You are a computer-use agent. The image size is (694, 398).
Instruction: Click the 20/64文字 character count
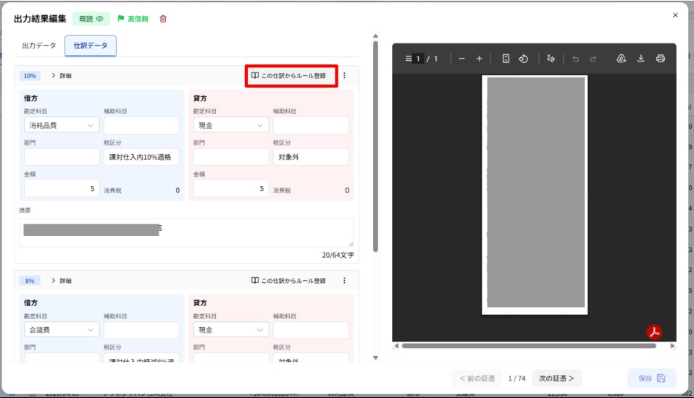[338, 255]
